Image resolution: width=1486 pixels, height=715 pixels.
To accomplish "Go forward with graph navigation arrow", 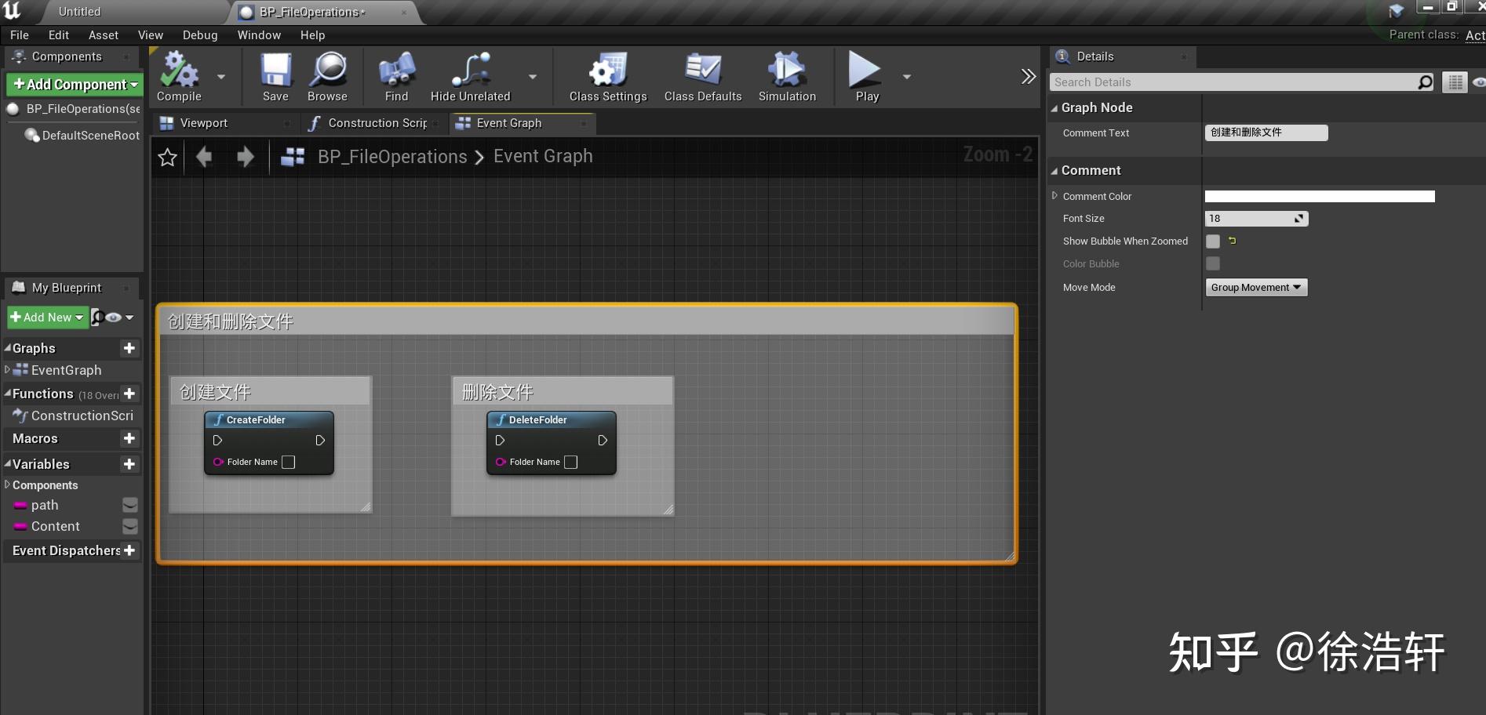I will [246, 157].
